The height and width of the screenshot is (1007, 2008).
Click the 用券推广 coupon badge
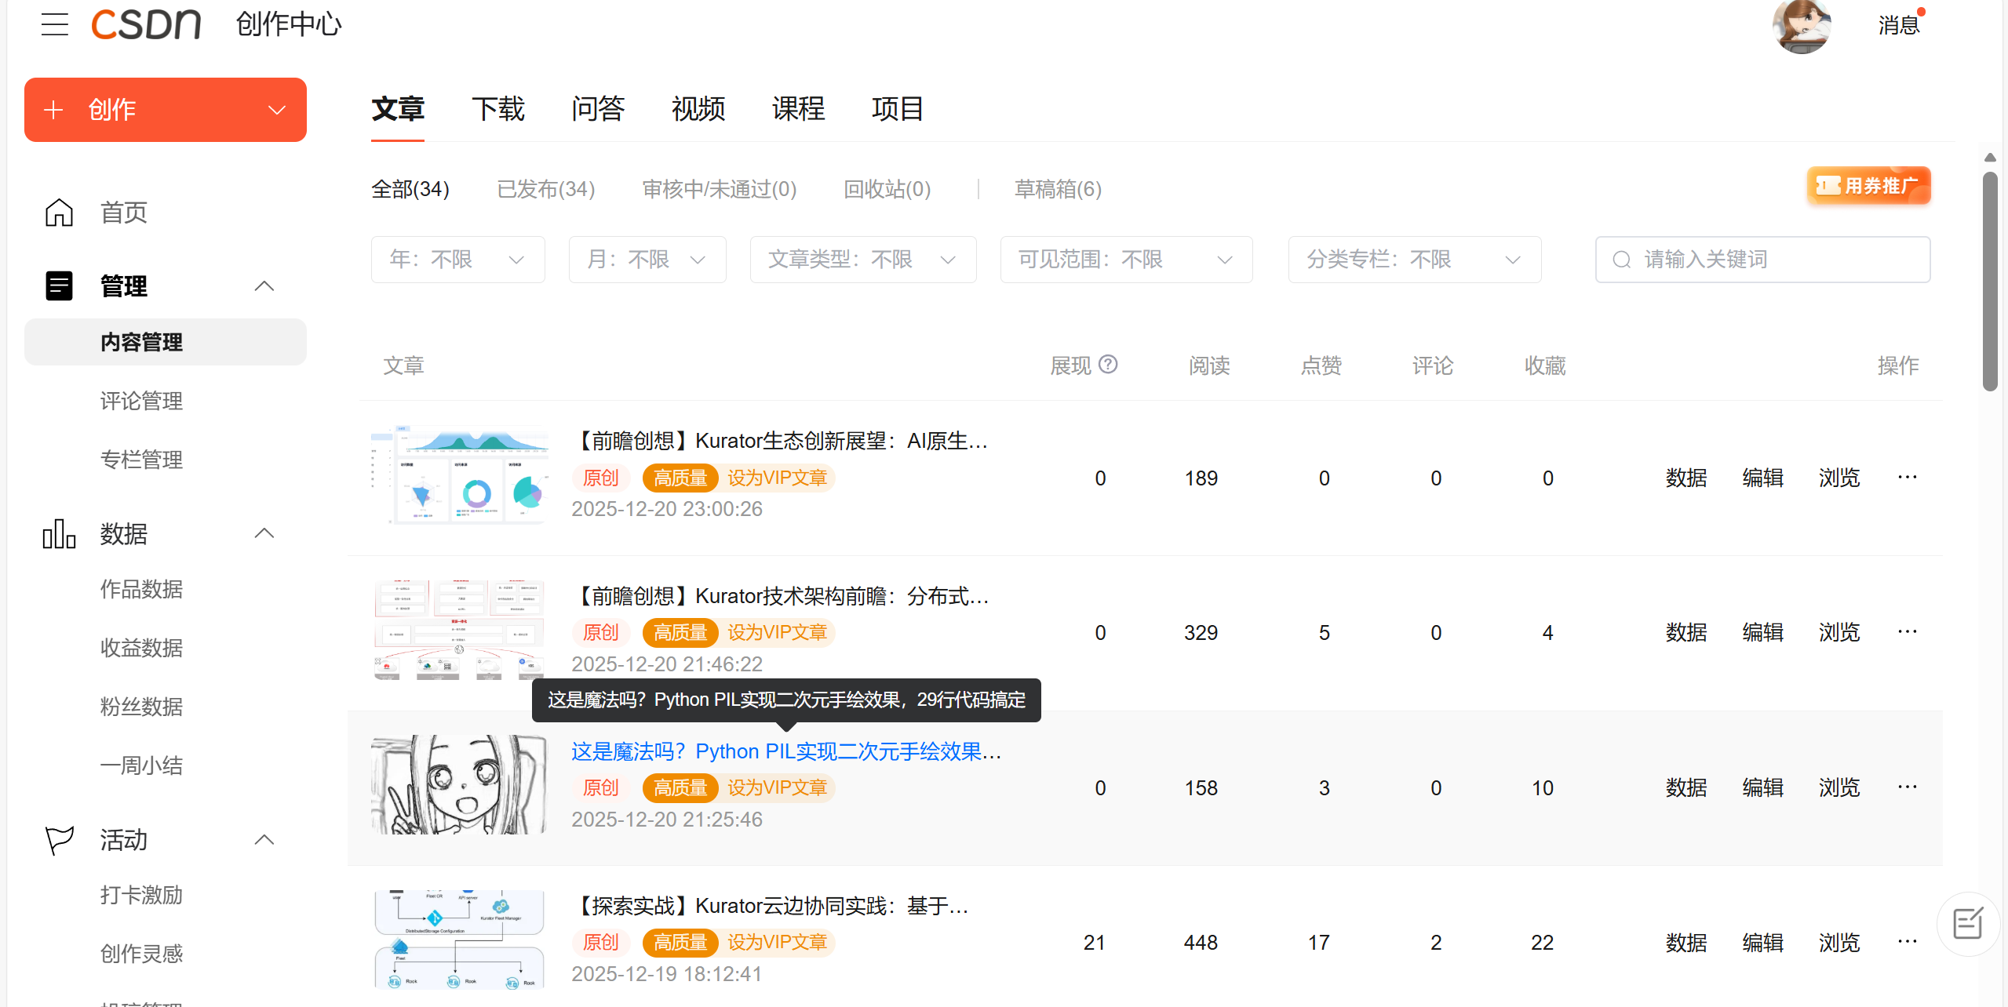click(x=1868, y=187)
